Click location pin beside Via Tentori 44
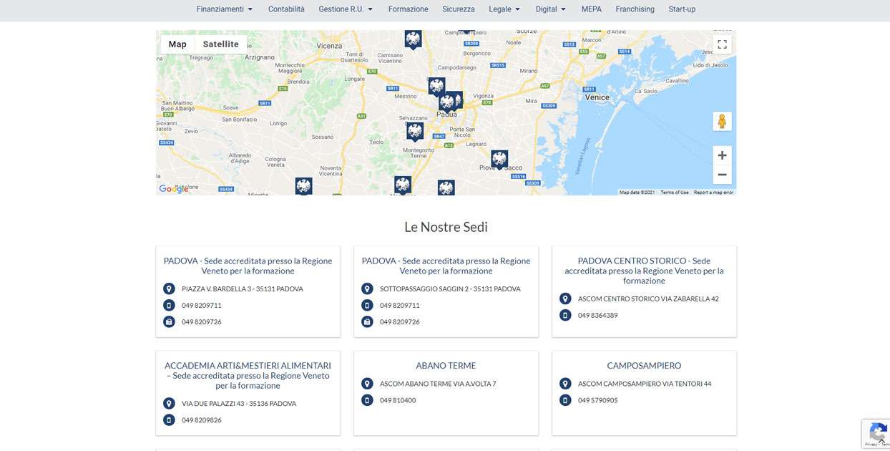 tap(565, 384)
